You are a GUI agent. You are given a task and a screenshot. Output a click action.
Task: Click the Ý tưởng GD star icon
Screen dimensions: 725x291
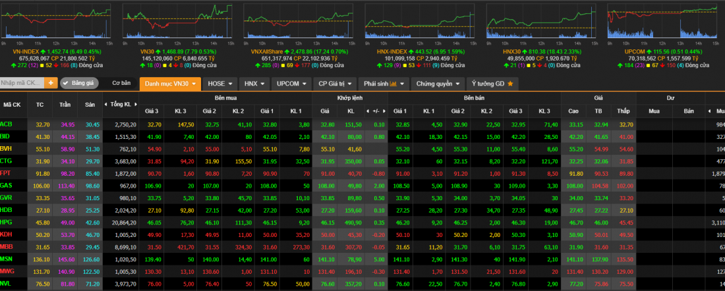coord(509,84)
